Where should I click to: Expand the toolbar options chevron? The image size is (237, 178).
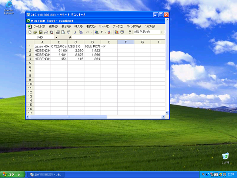click(130, 32)
